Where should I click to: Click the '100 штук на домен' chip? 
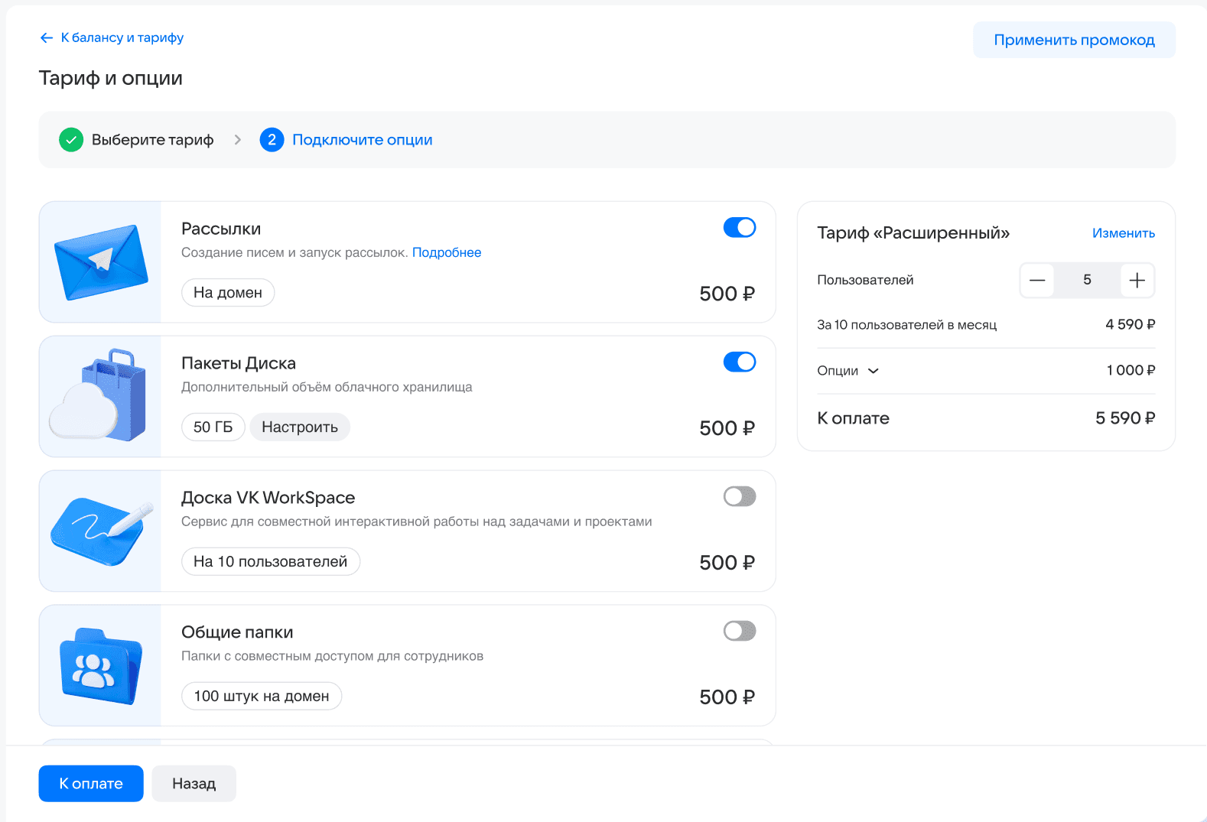(x=262, y=696)
